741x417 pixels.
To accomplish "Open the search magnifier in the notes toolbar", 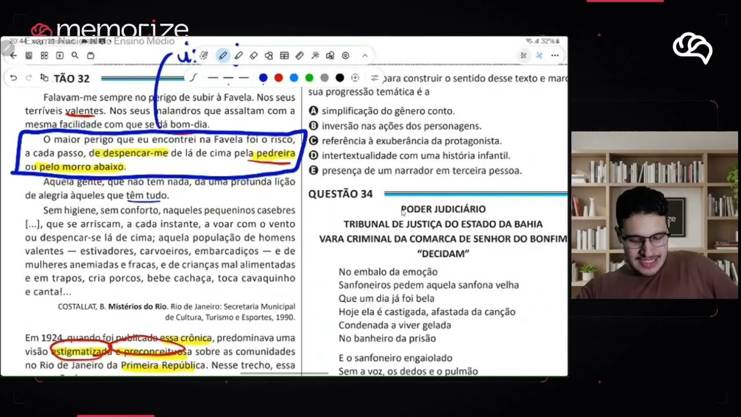I will tap(75, 56).
